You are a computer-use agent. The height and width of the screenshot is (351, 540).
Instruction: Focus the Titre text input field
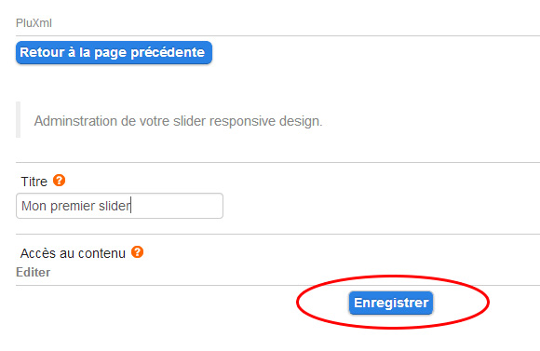click(x=119, y=206)
